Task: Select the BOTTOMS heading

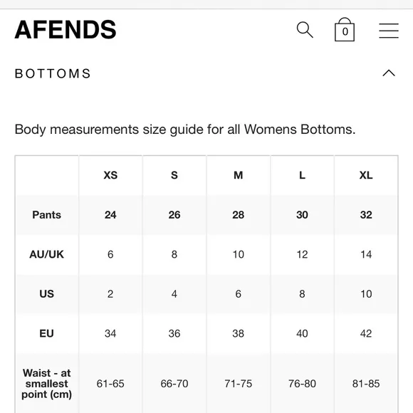Action: pos(53,73)
